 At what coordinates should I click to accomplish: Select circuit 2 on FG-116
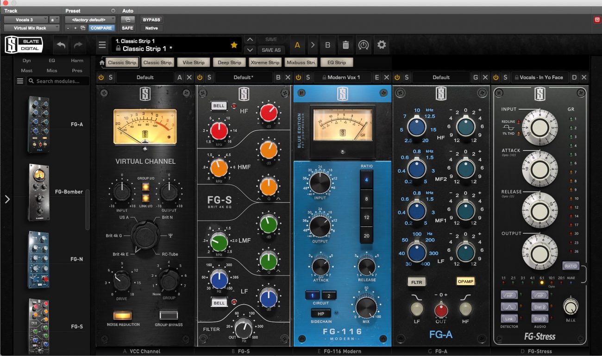[329, 295]
